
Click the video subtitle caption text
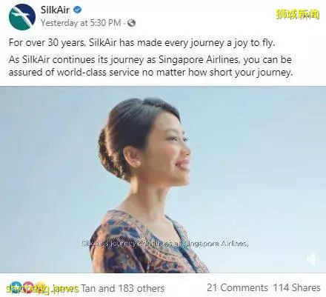pyautogui.click(x=164, y=244)
